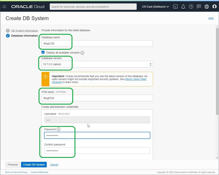Open the language globe icon
Image resolution: width=219 pixels, height=175 pixels.
207,7
